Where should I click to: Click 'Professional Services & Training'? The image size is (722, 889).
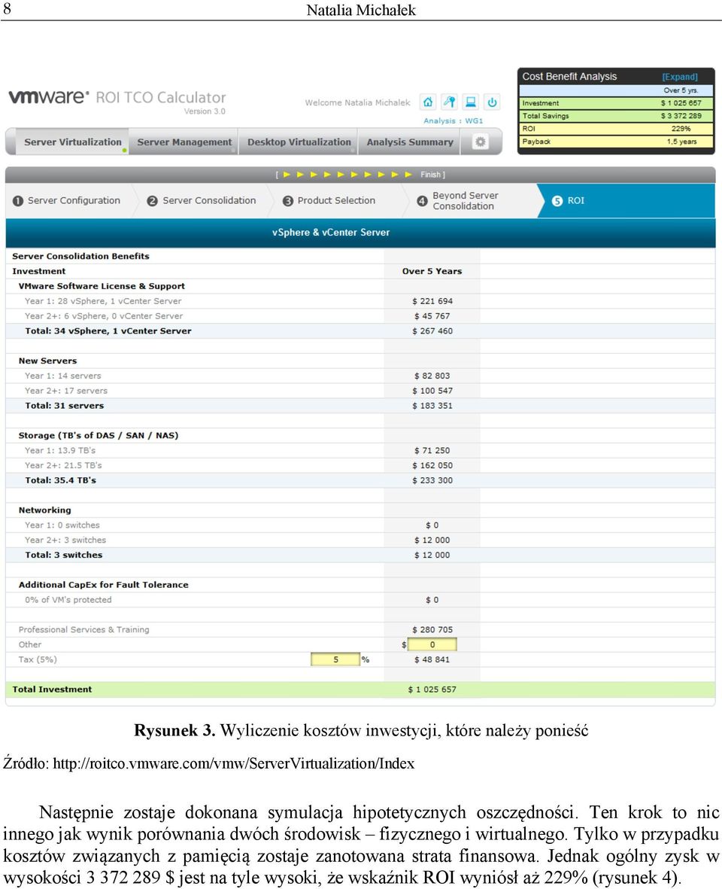tap(83, 630)
